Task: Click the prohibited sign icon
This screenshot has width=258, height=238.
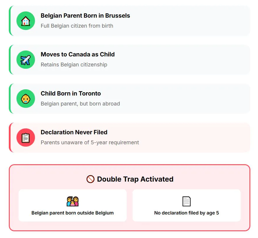Action: pyautogui.click(x=91, y=179)
